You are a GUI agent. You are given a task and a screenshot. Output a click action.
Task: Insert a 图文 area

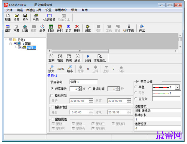[8, 28]
